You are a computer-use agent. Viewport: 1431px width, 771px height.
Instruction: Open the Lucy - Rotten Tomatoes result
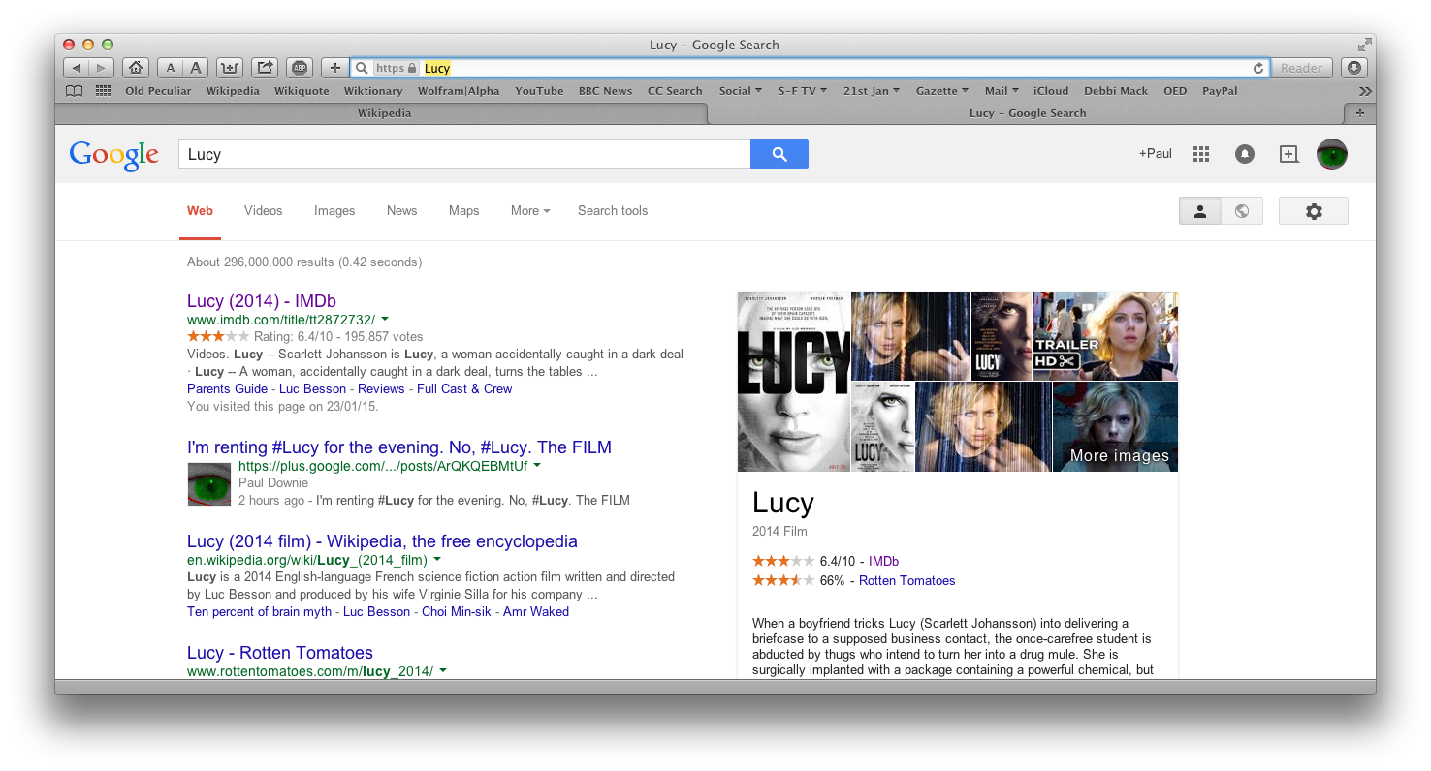point(280,653)
